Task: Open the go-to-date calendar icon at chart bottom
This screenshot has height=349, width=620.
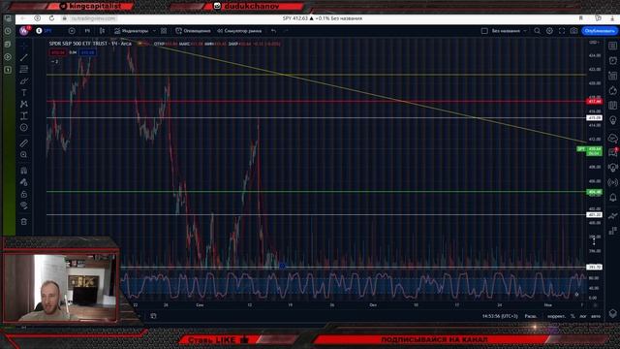Action: tap(153, 316)
